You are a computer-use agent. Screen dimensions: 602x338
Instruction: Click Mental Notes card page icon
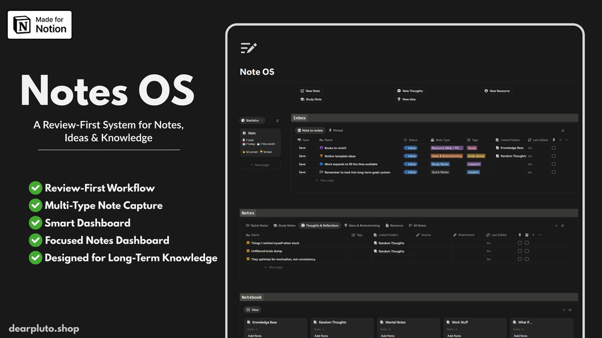(382, 322)
